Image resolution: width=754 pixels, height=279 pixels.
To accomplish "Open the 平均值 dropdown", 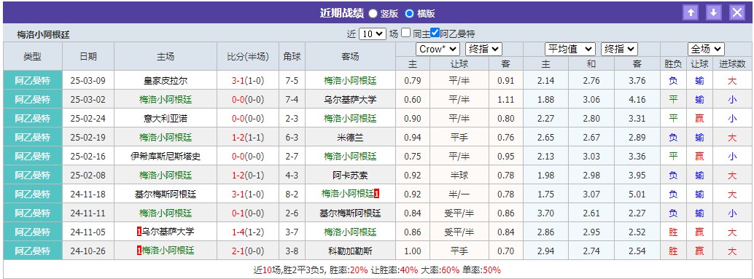I will tap(570, 49).
